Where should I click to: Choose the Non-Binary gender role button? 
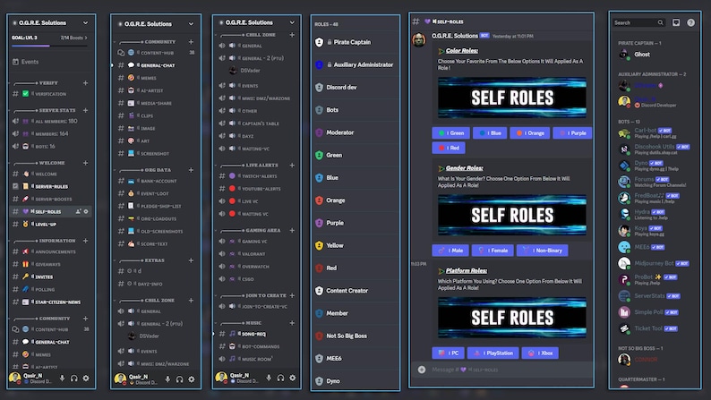tap(543, 251)
